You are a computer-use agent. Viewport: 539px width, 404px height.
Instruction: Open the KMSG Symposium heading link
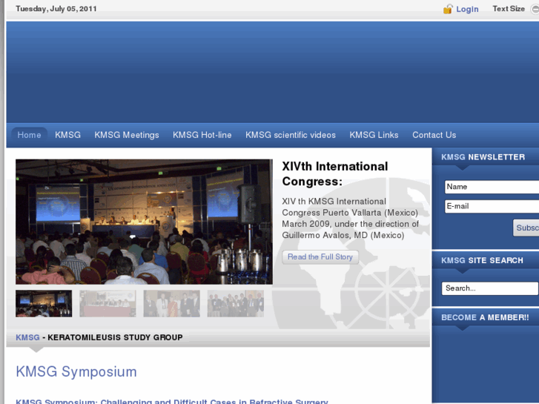point(76,371)
